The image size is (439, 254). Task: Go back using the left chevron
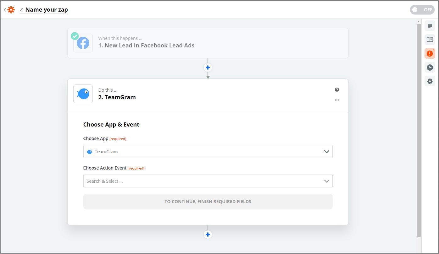pos(5,10)
